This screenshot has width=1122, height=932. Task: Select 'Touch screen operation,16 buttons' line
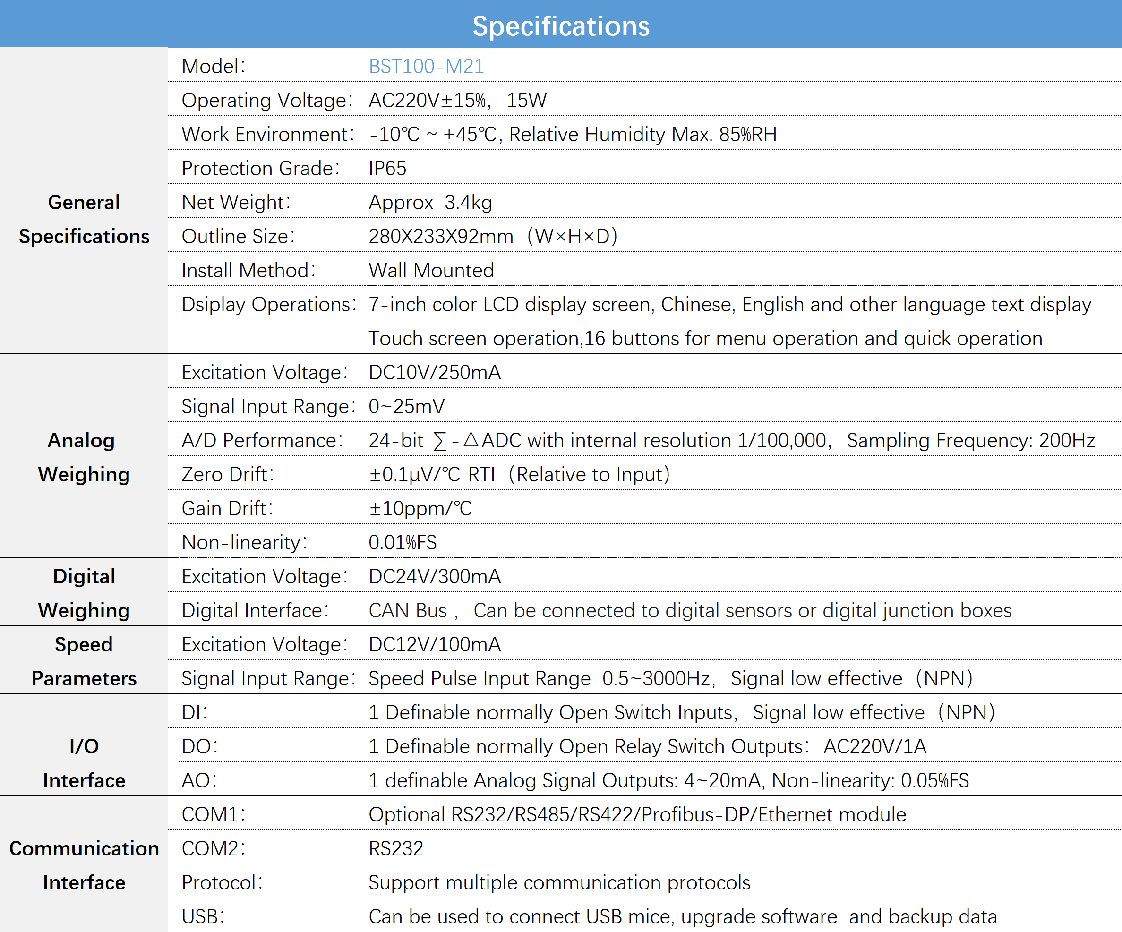[x=706, y=339]
